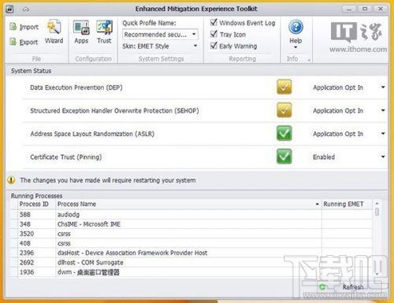Click the Certificate Trust green status icon
The image size is (394, 303).
click(284, 157)
